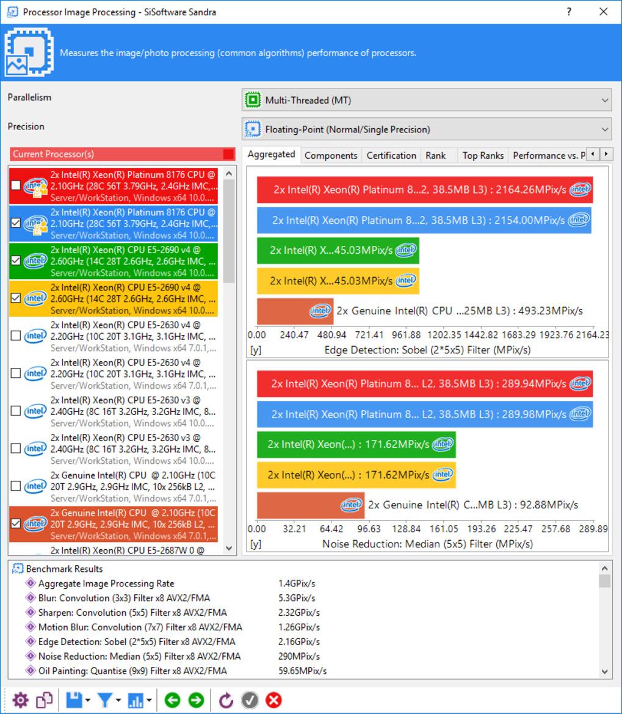This screenshot has height=714, width=622.
Task: Switch to the Top Ranks tab
Action: coord(483,156)
